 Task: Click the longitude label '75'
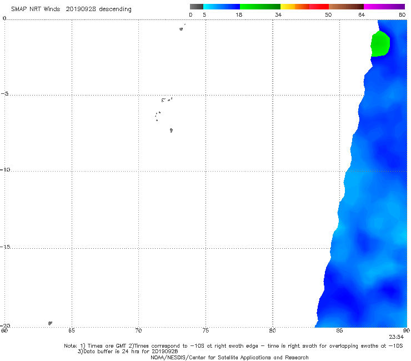pos(205,331)
